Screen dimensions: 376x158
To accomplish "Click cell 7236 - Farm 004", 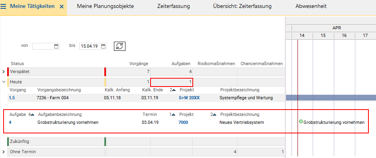I will pyautogui.click(x=53, y=98).
